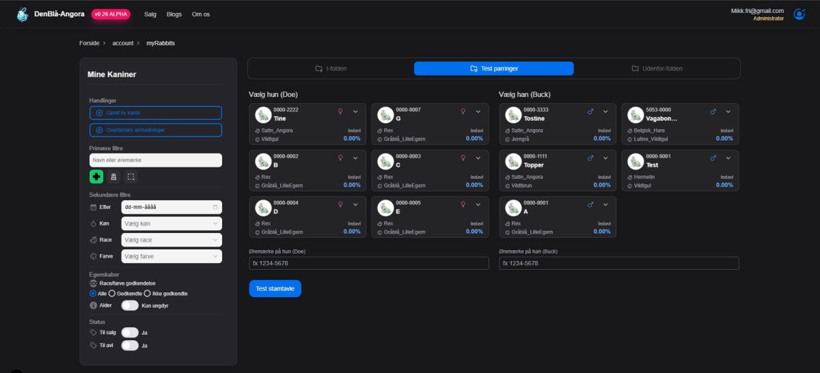820x373 pixels.
Task: Click the rabbit thumbnail on card 0000-0002 B
Action: (263, 161)
